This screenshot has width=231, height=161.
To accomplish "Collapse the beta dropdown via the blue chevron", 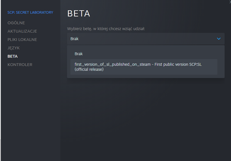I will tap(219, 39).
